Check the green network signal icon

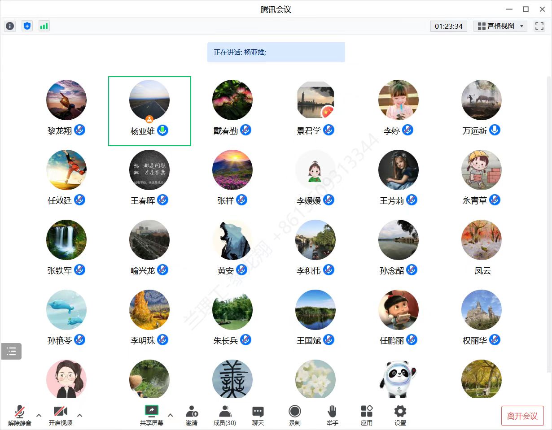point(44,26)
